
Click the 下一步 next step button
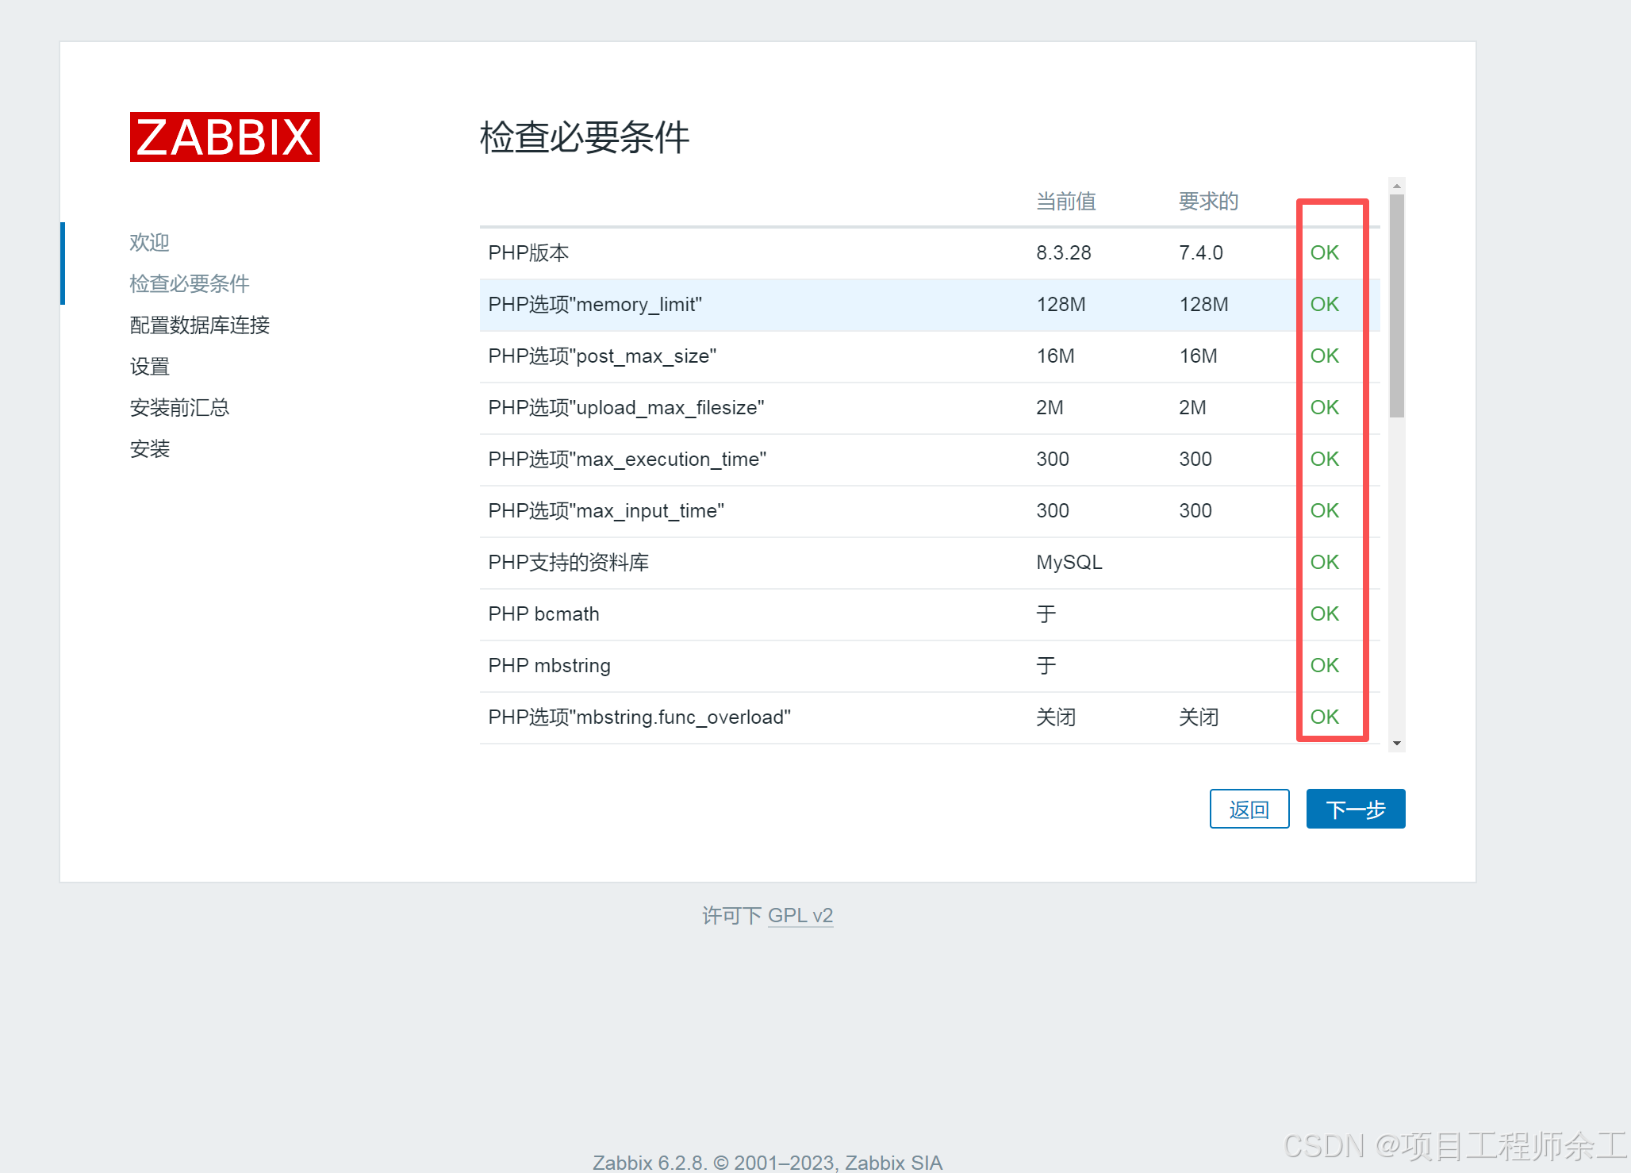(1355, 809)
